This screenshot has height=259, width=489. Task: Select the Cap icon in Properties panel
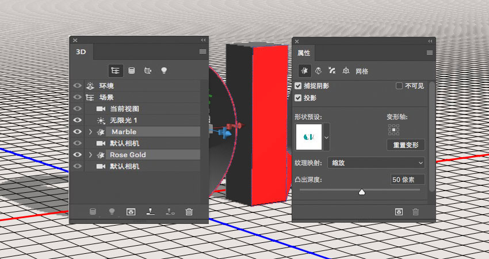click(332, 71)
